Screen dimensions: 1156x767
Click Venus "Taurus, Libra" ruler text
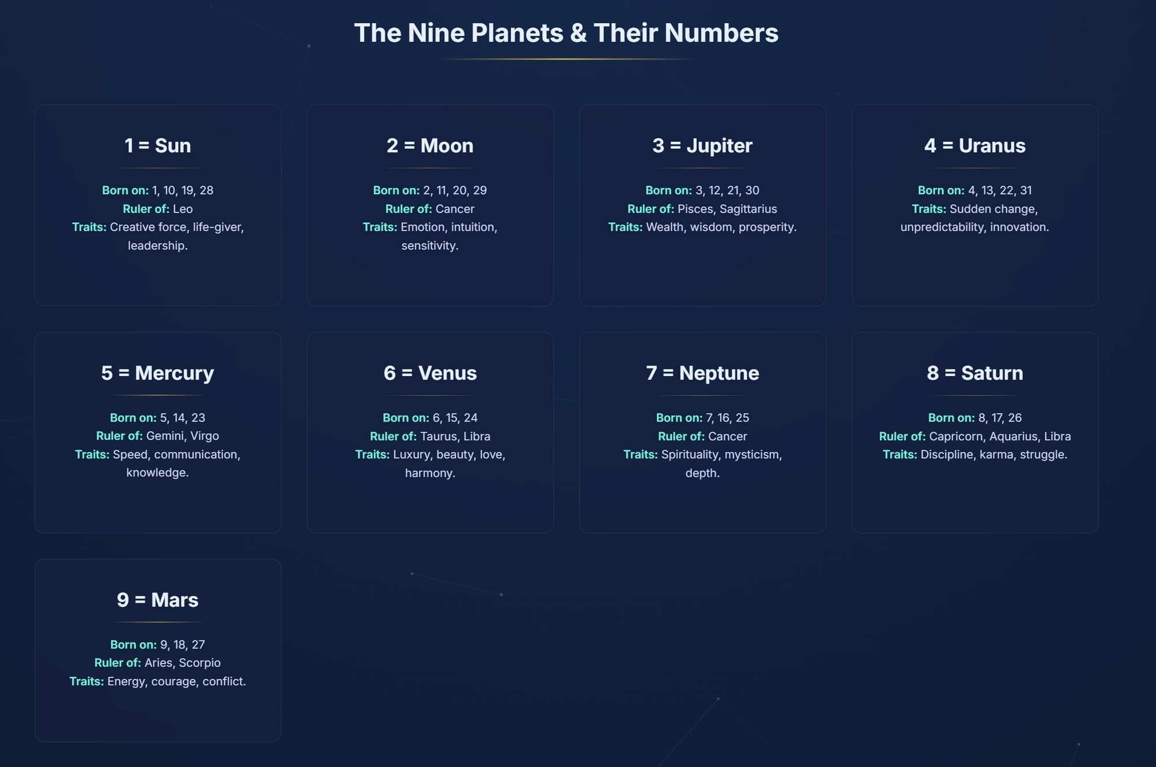(455, 436)
